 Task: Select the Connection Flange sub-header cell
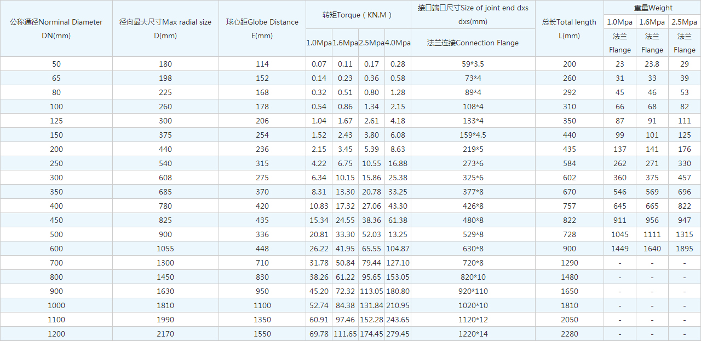click(x=473, y=43)
